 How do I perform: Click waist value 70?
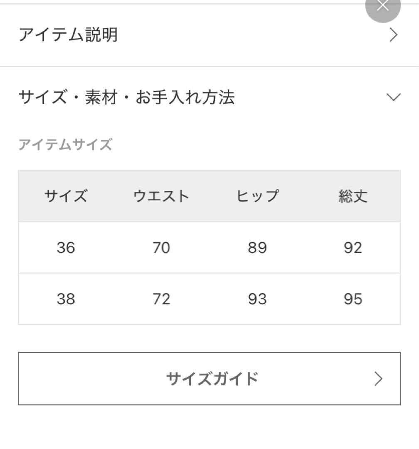pyautogui.click(x=161, y=248)
